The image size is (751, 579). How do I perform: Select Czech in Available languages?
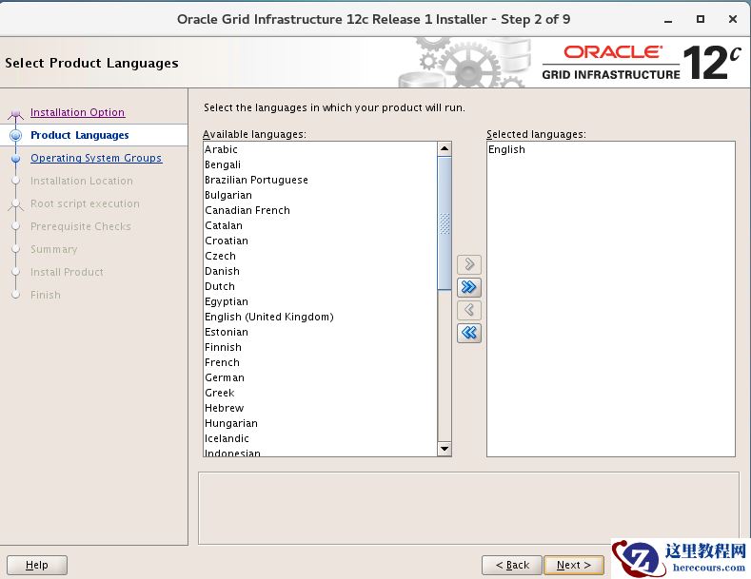(320, 256)
